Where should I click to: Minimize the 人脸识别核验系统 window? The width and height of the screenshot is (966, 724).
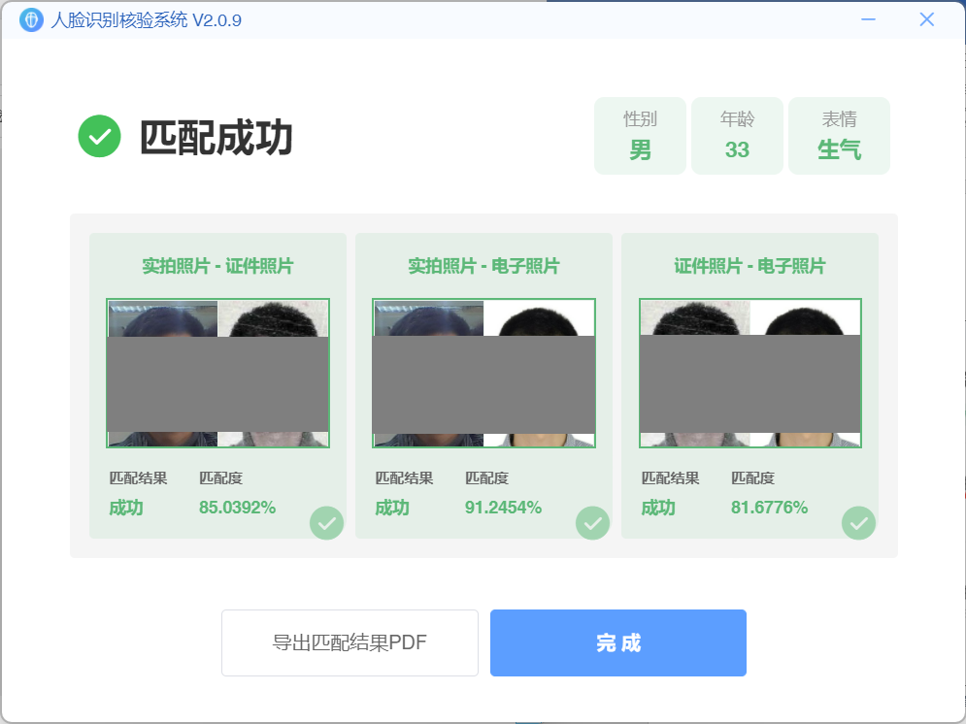tap(868, 19)
